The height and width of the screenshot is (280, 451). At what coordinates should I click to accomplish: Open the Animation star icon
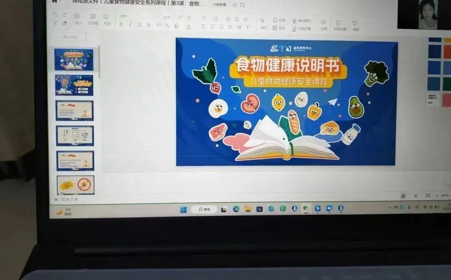(x=324, y=22)
